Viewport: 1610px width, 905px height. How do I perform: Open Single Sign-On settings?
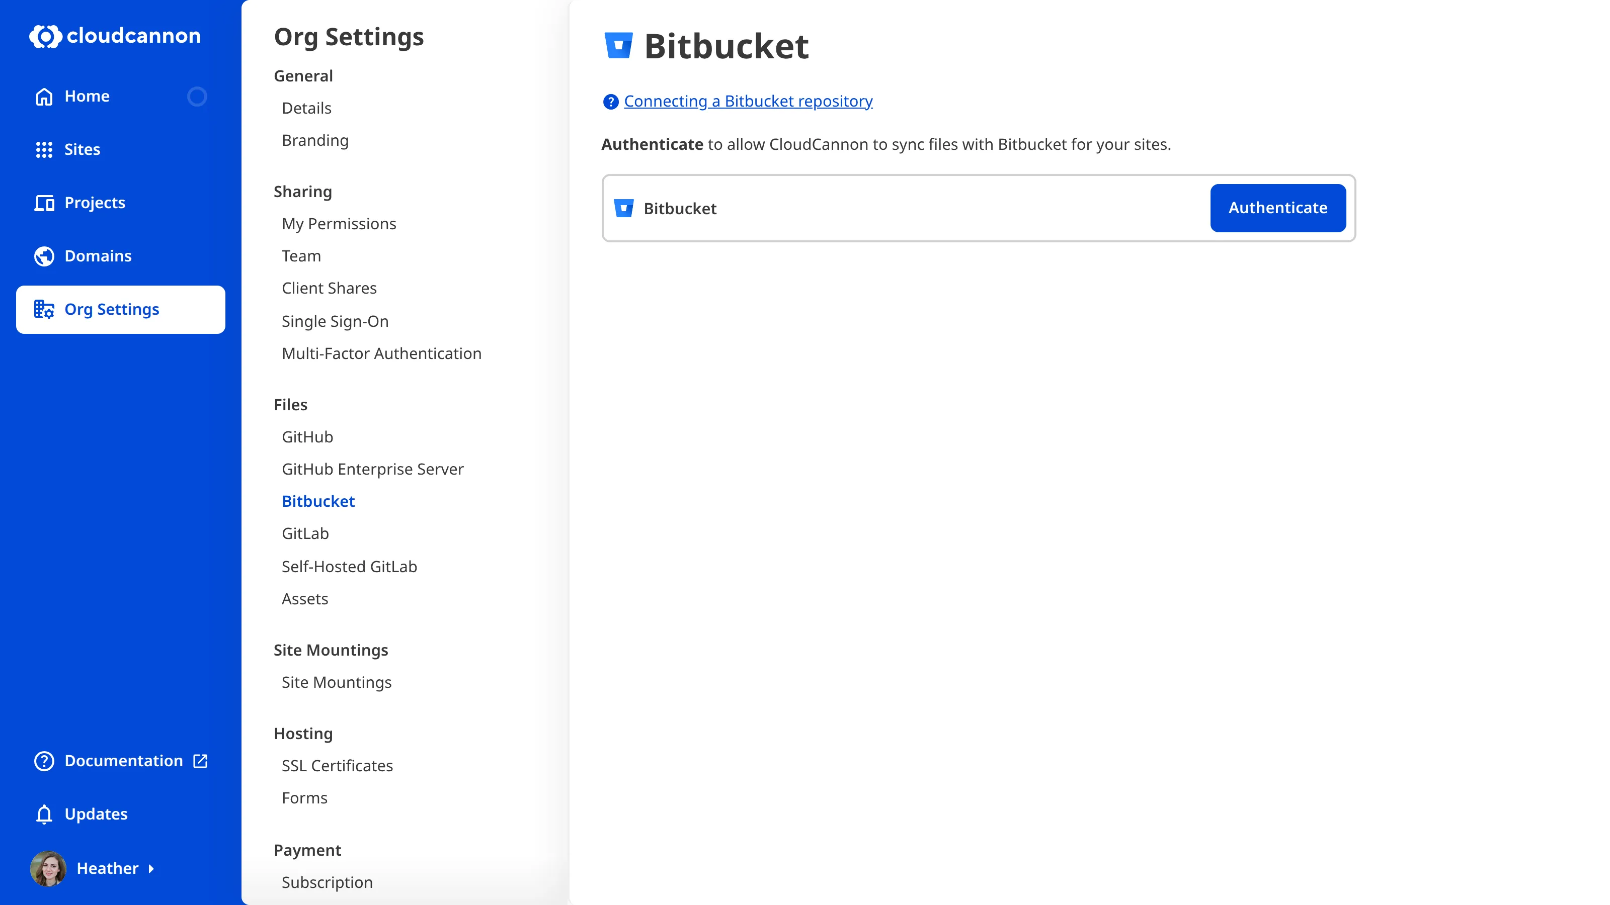coord(335,321)
